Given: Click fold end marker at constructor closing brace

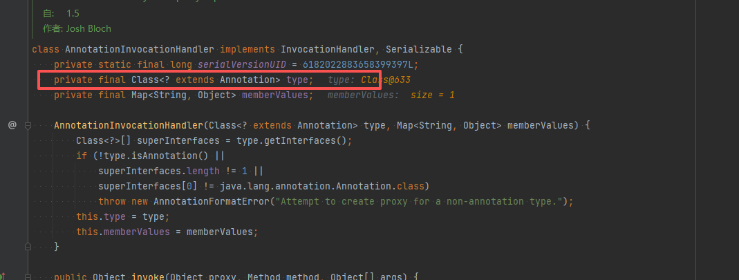Looking at the screenshot, I should tap(28, 246).
